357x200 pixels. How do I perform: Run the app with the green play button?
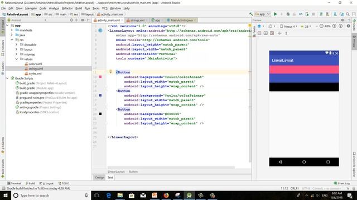point(275,14)
